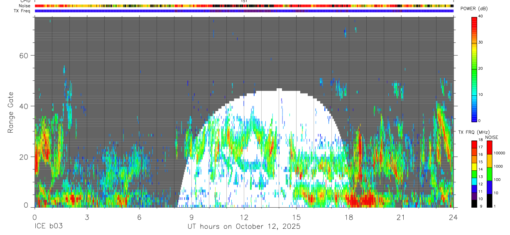Click the 18 MHz tick label
The image size is (510, 235).
click(x=481, y=140)
